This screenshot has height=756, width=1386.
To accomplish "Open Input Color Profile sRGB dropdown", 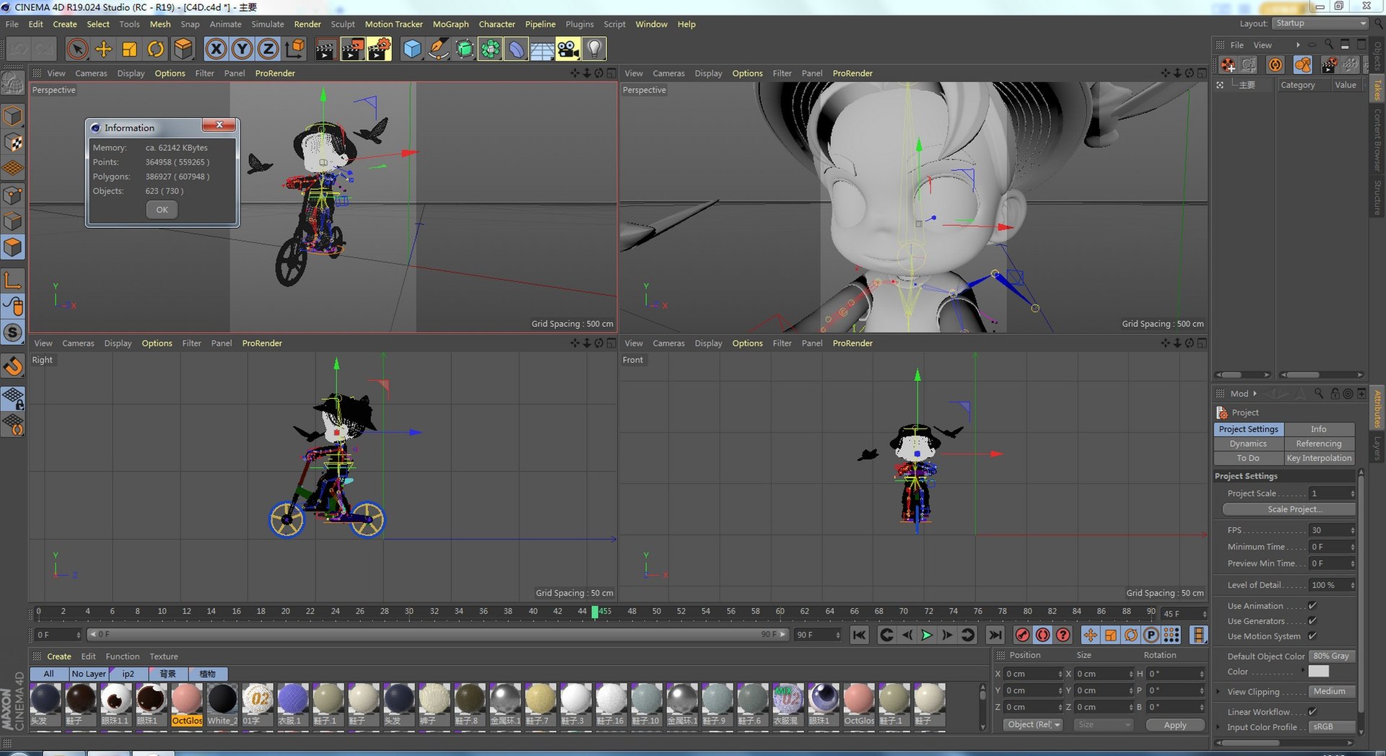I will pos(1333,727).
